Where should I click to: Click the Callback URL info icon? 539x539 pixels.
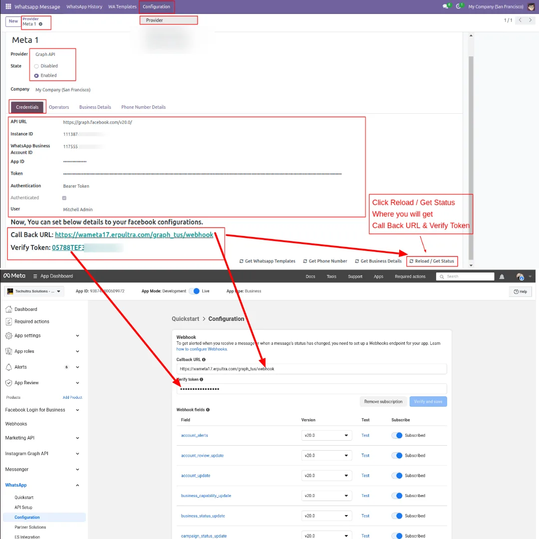[x=204, y=359]
